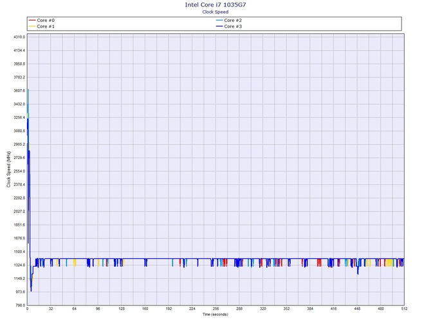Click the 973.6 y-axis value
431x322 pixels.
click(20, 292)
